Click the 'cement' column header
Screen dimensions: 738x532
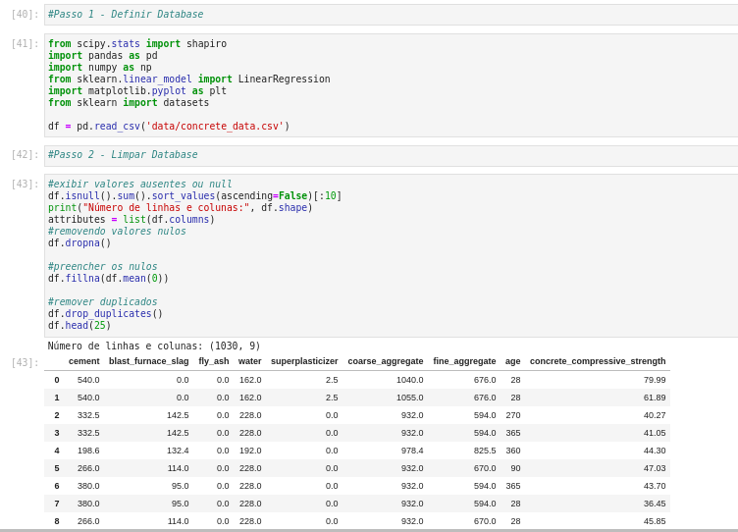(x=84, y=361)
